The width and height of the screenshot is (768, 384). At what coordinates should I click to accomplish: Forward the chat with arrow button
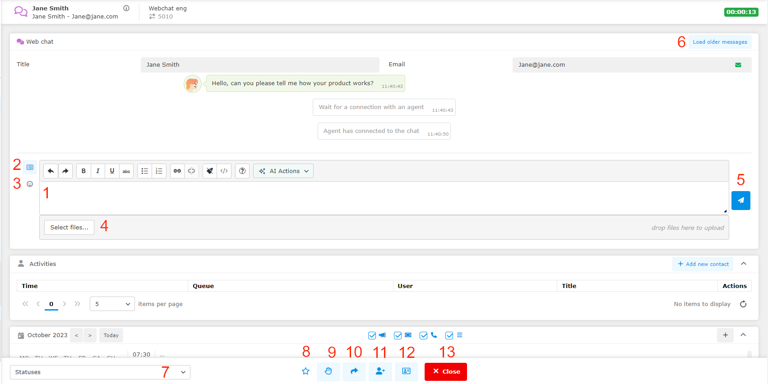point(354,371)
